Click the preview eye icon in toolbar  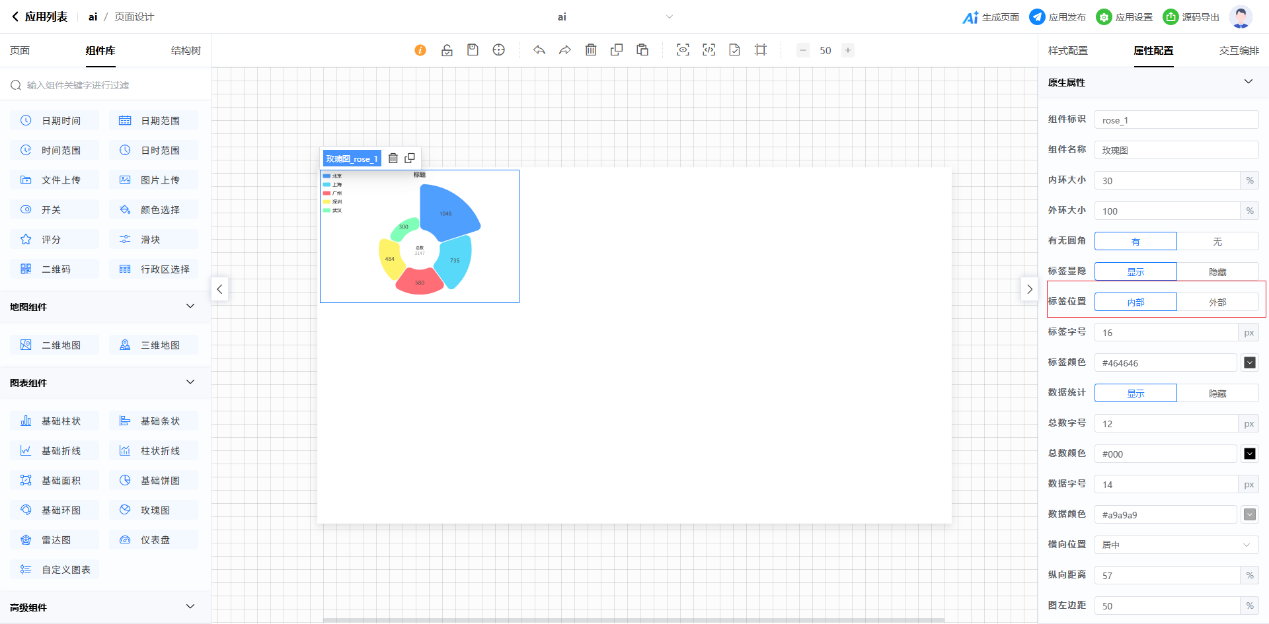[x=683, y=50]
